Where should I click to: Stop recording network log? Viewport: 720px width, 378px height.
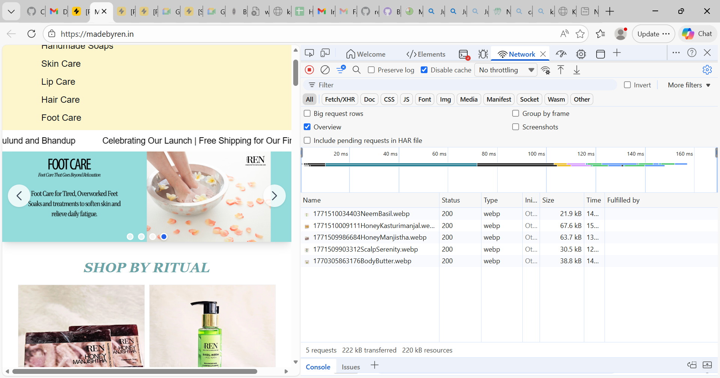coord(309,70)
